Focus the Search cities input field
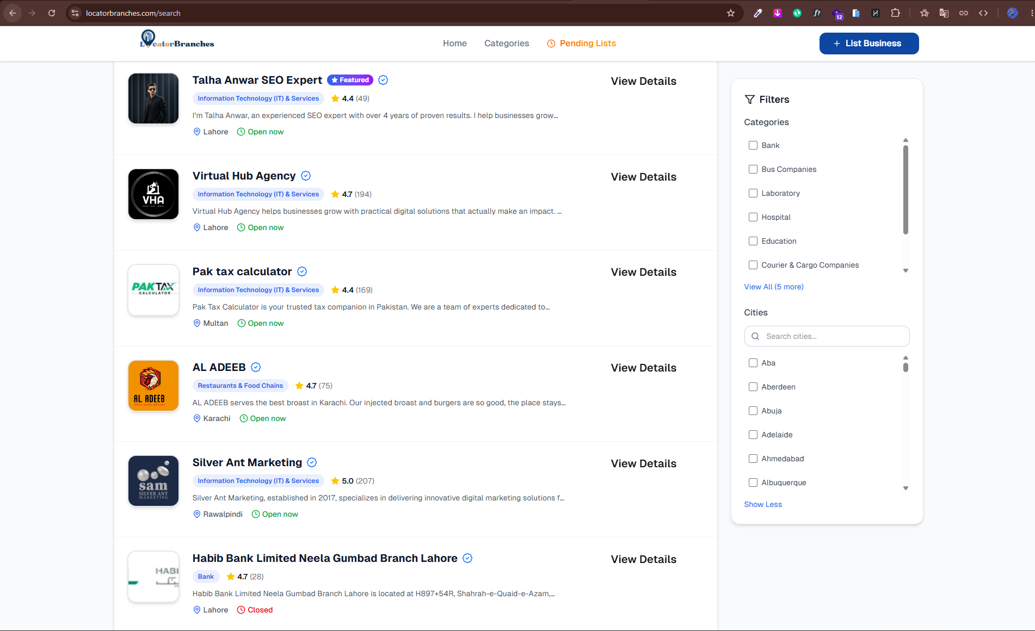1035x631 pixels. (827, 336)
